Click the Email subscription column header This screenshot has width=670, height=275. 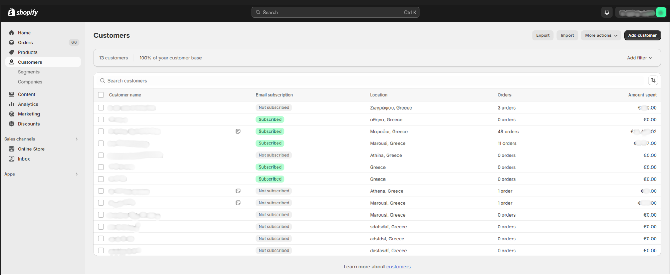274,95
